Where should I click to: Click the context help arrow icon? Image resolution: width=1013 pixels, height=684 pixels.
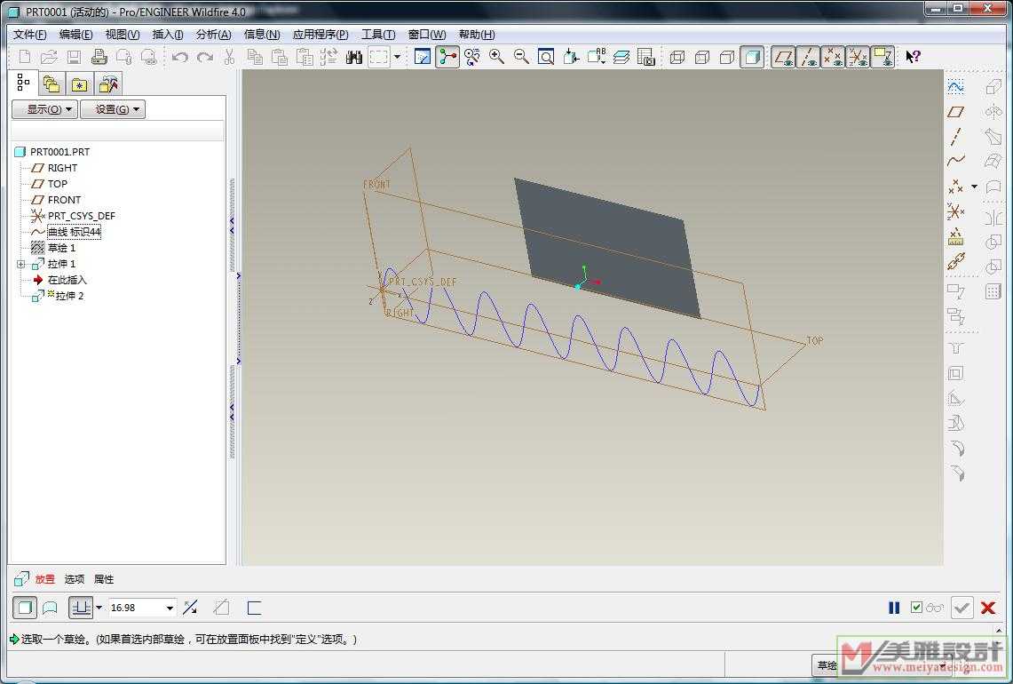point(913,57)
